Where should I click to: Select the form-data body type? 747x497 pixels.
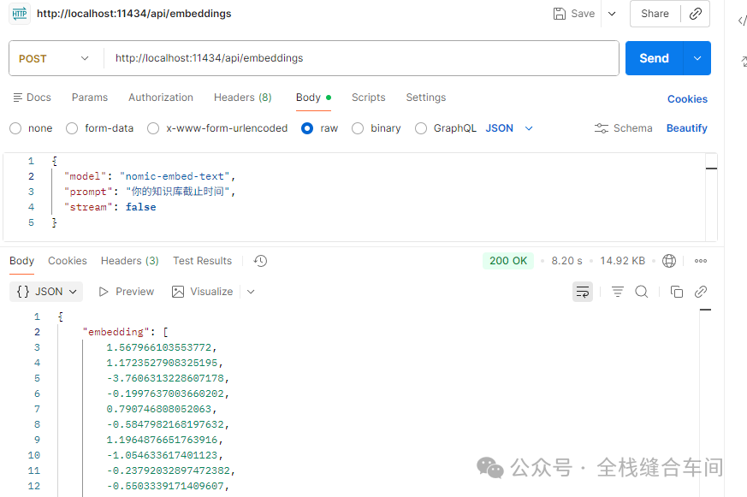pos(72,128)
